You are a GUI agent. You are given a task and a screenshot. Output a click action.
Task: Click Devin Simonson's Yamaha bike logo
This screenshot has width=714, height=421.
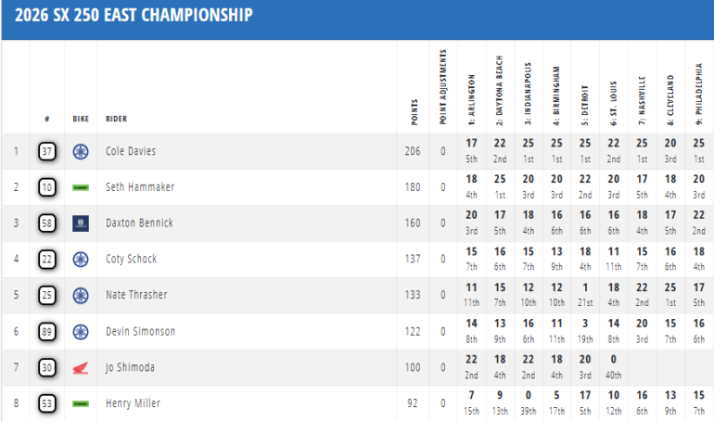(81, 332)
